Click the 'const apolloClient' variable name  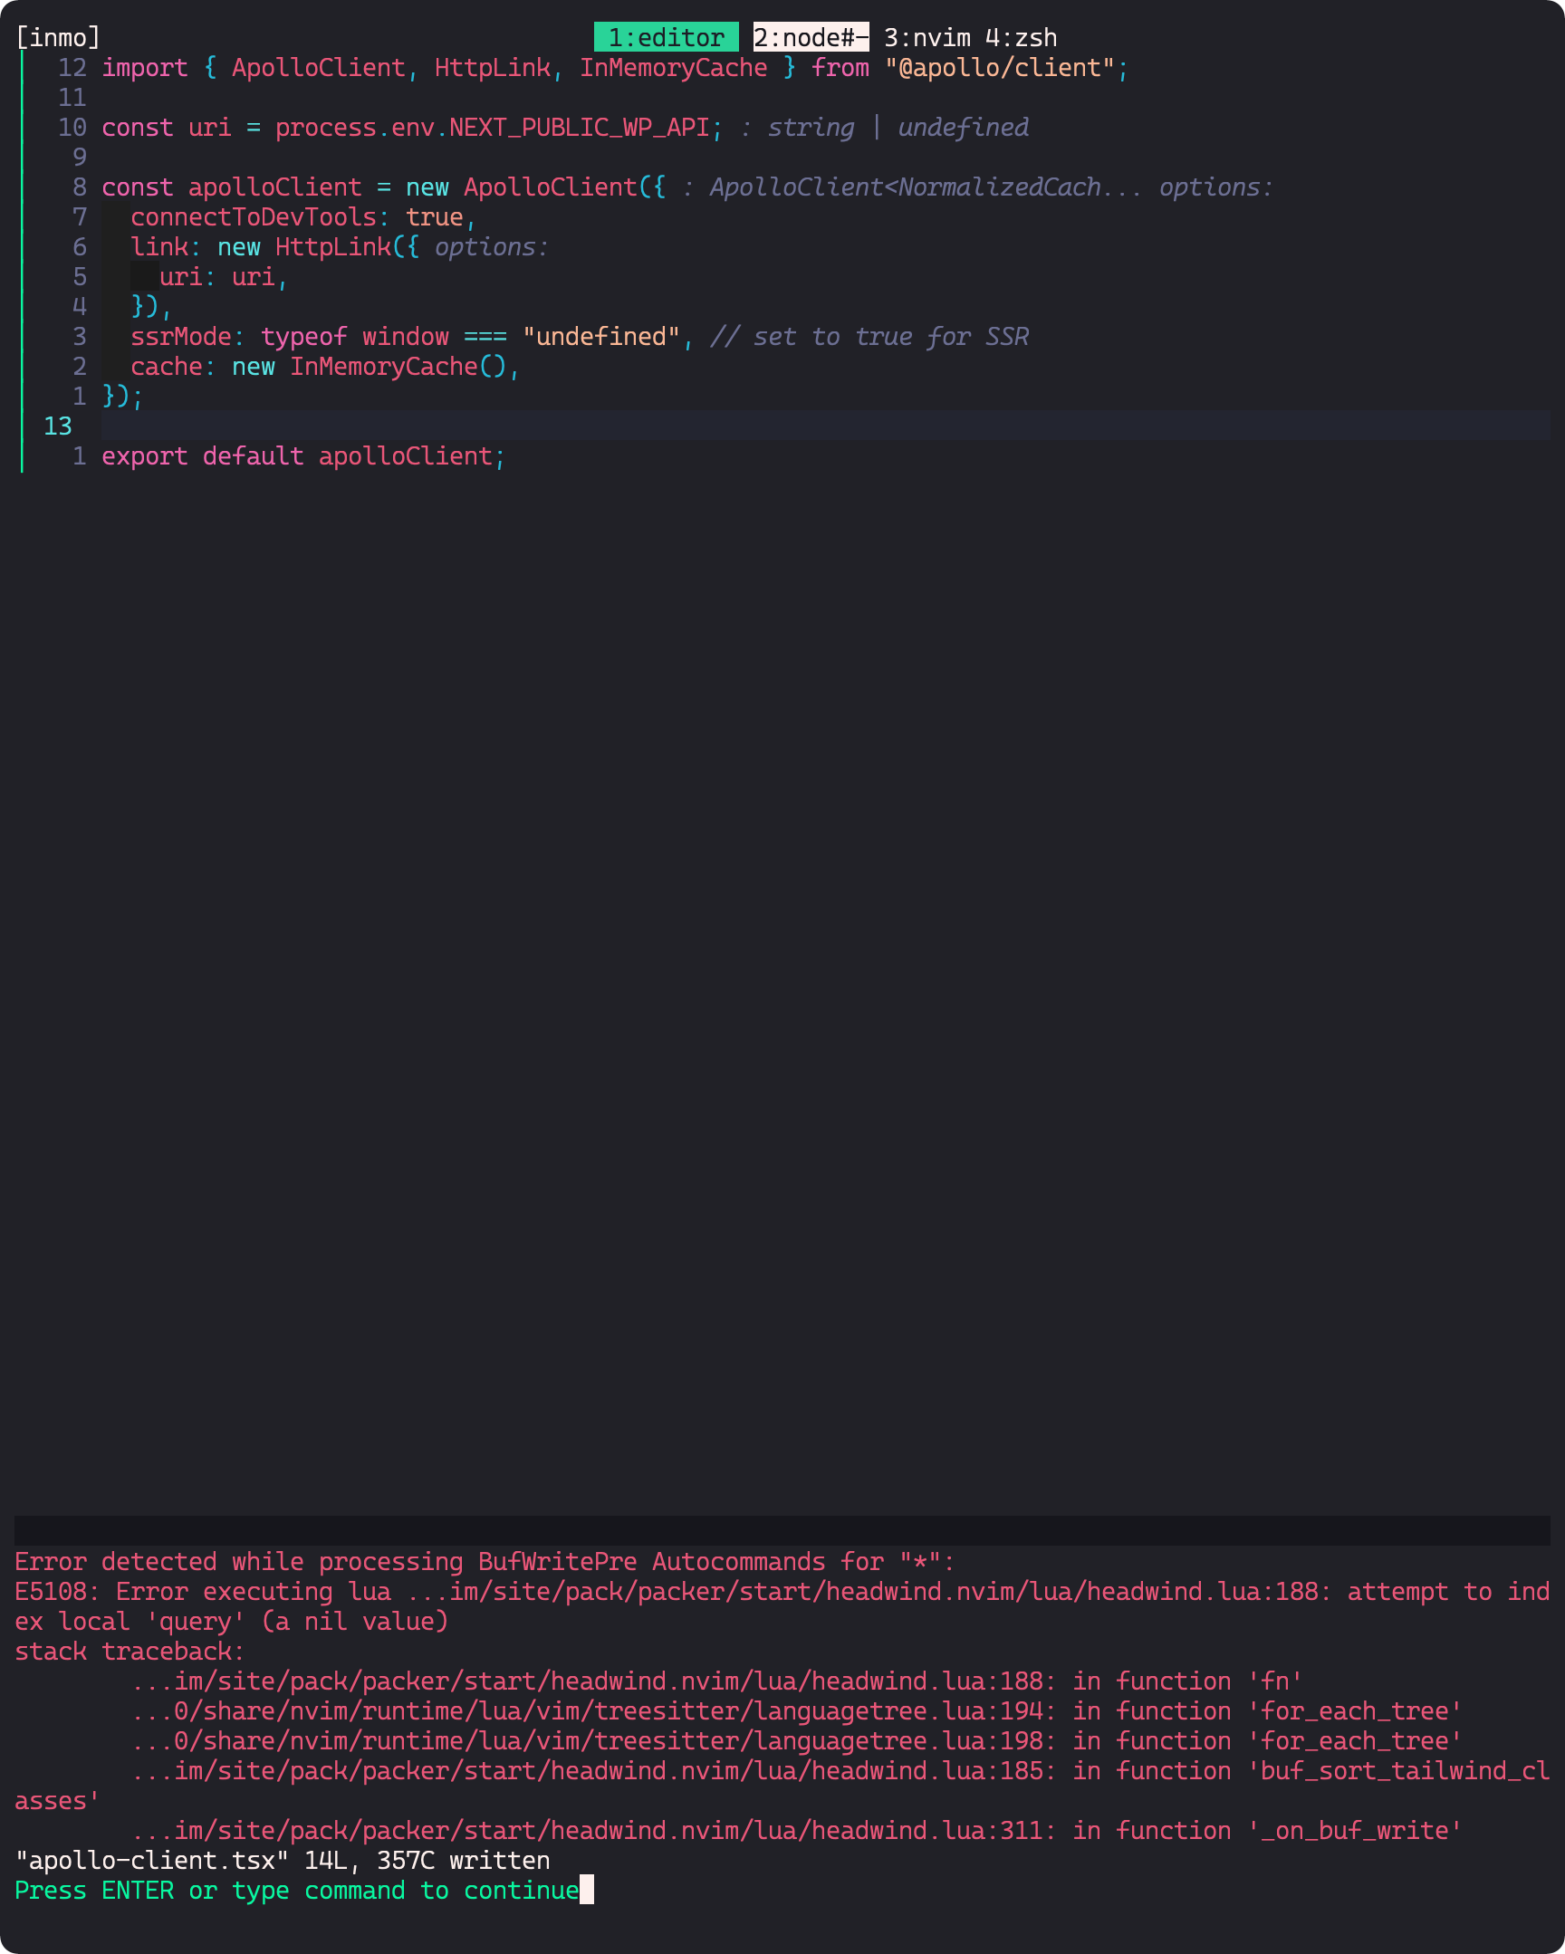(x=274, y=187)
